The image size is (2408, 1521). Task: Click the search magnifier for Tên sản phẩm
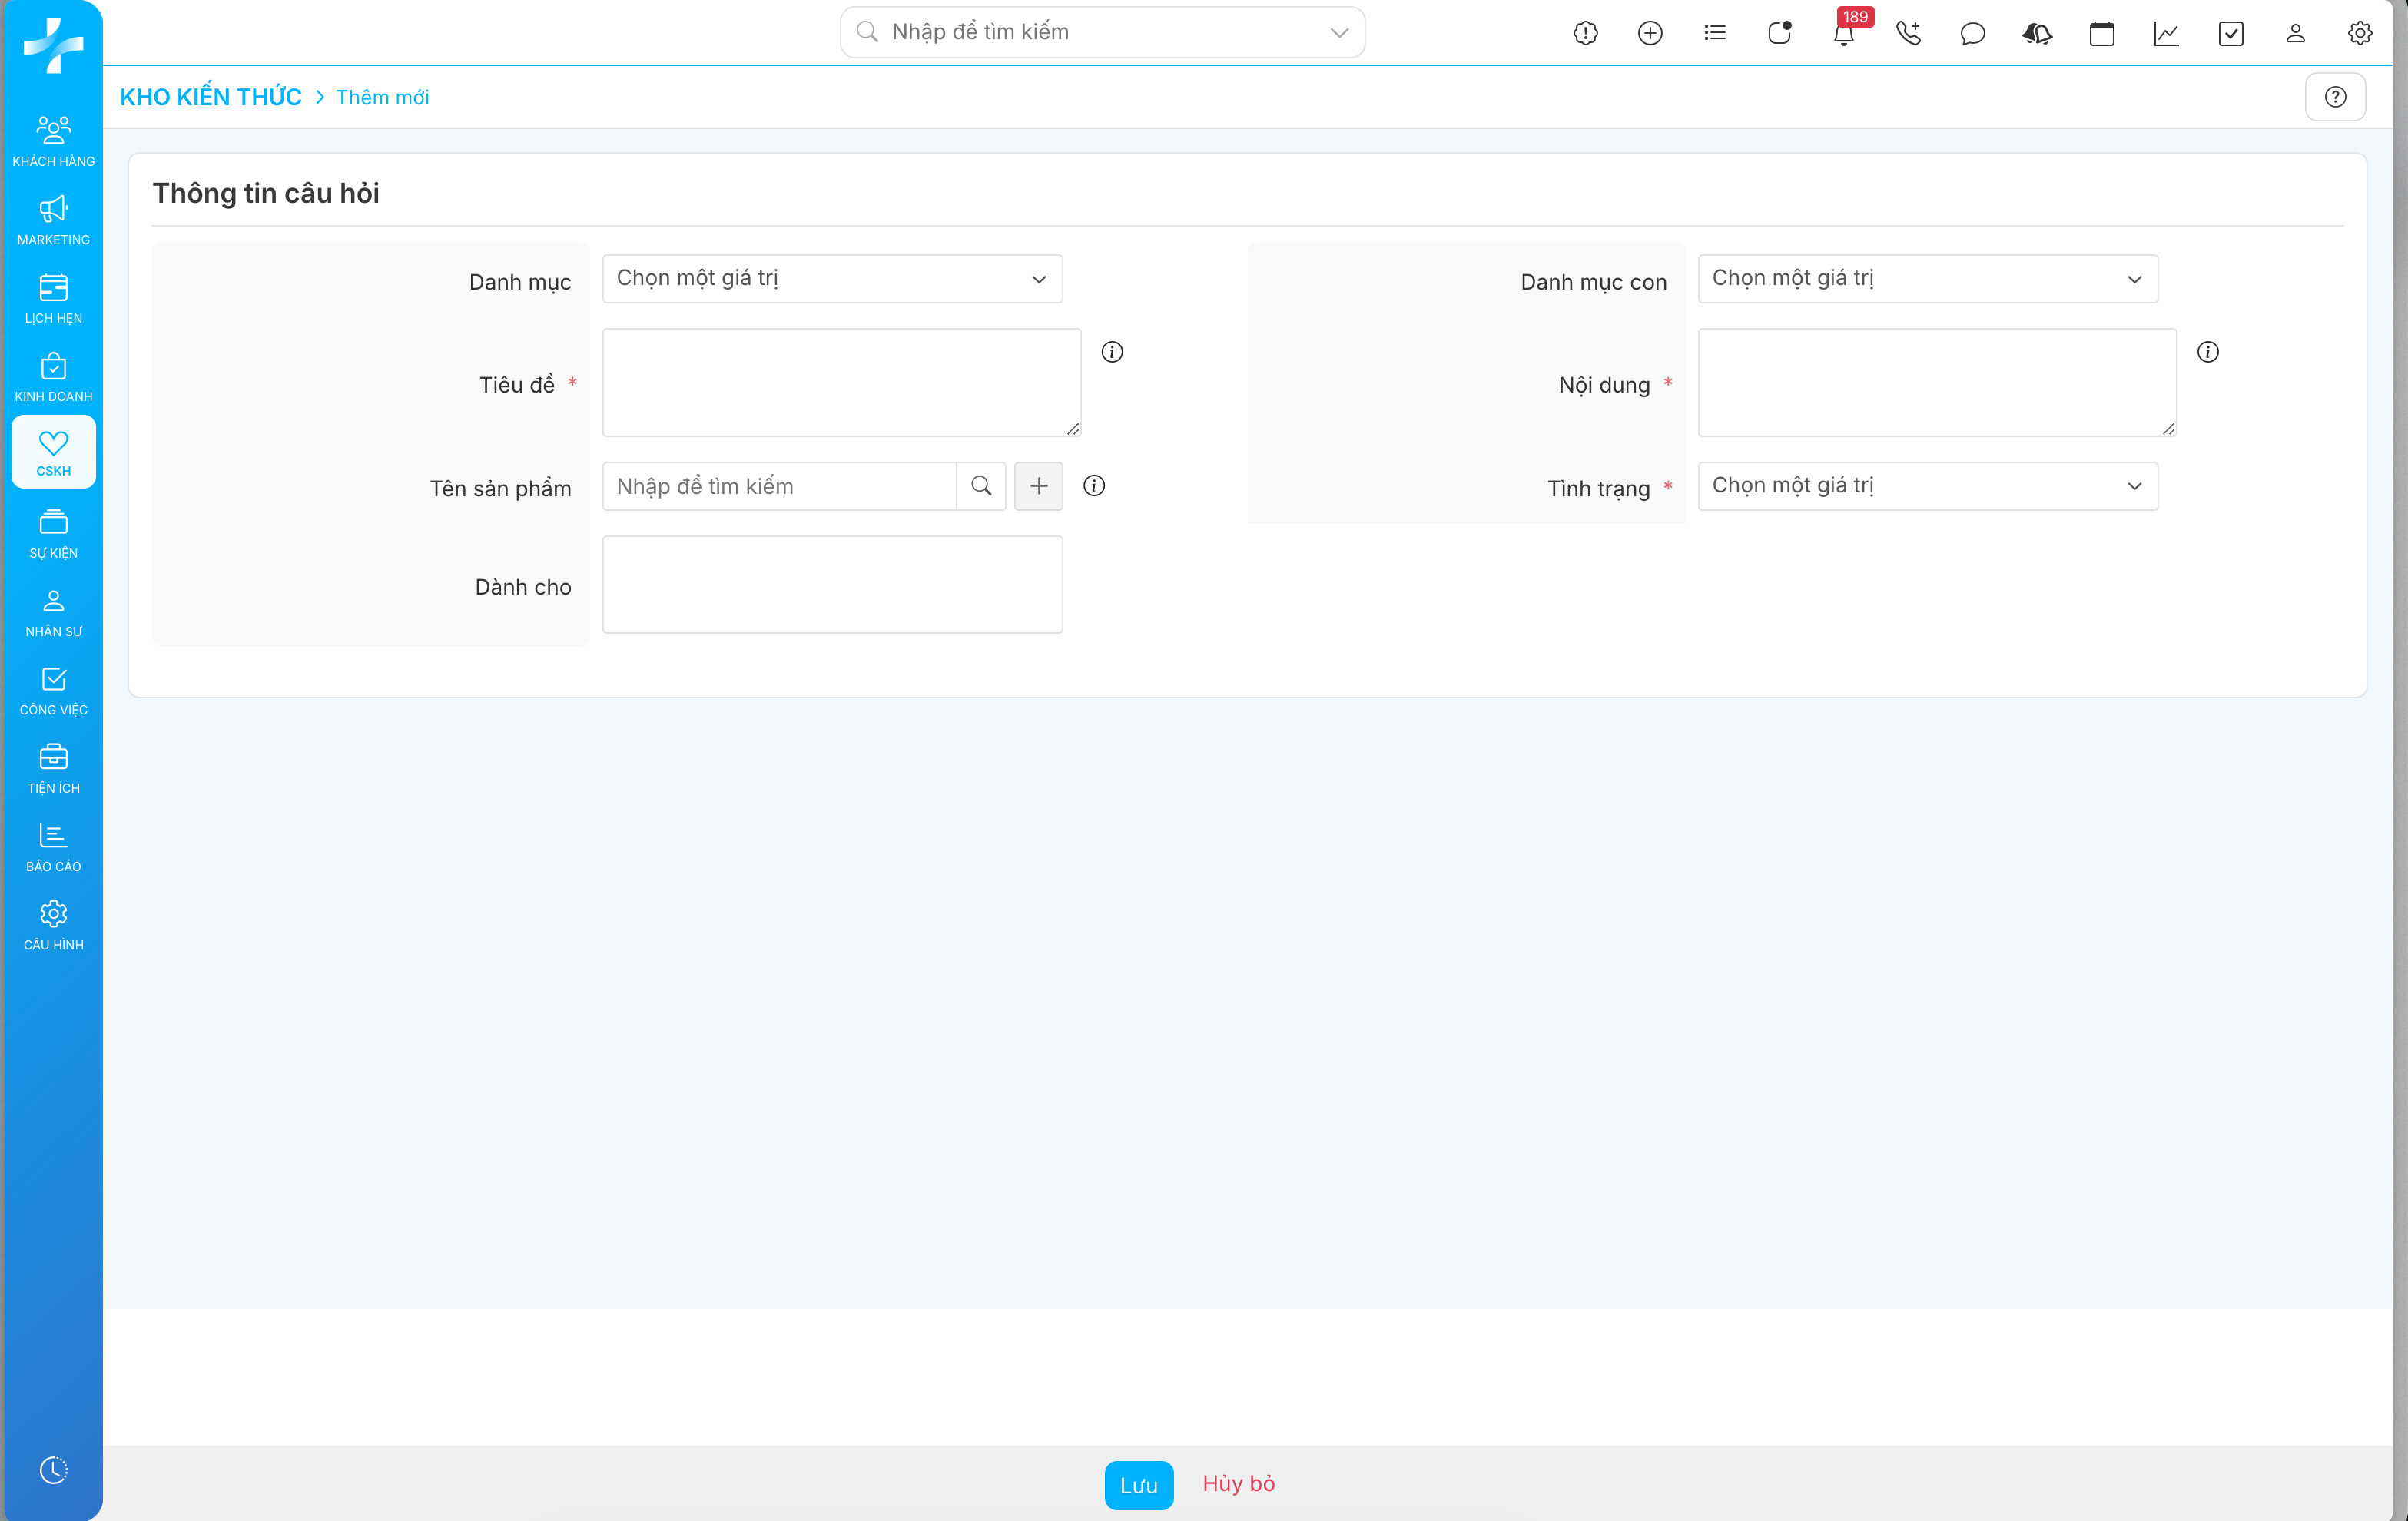(x=981, y=486)
